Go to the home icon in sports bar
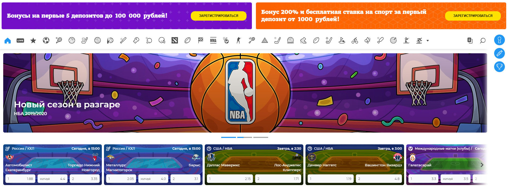 [8, 40]
